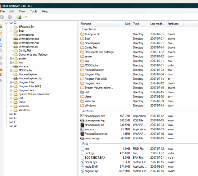The width and height of the screenshot is (198, 176).
Task: Sort by the Last modified column header
Action: tap(157, 24)
